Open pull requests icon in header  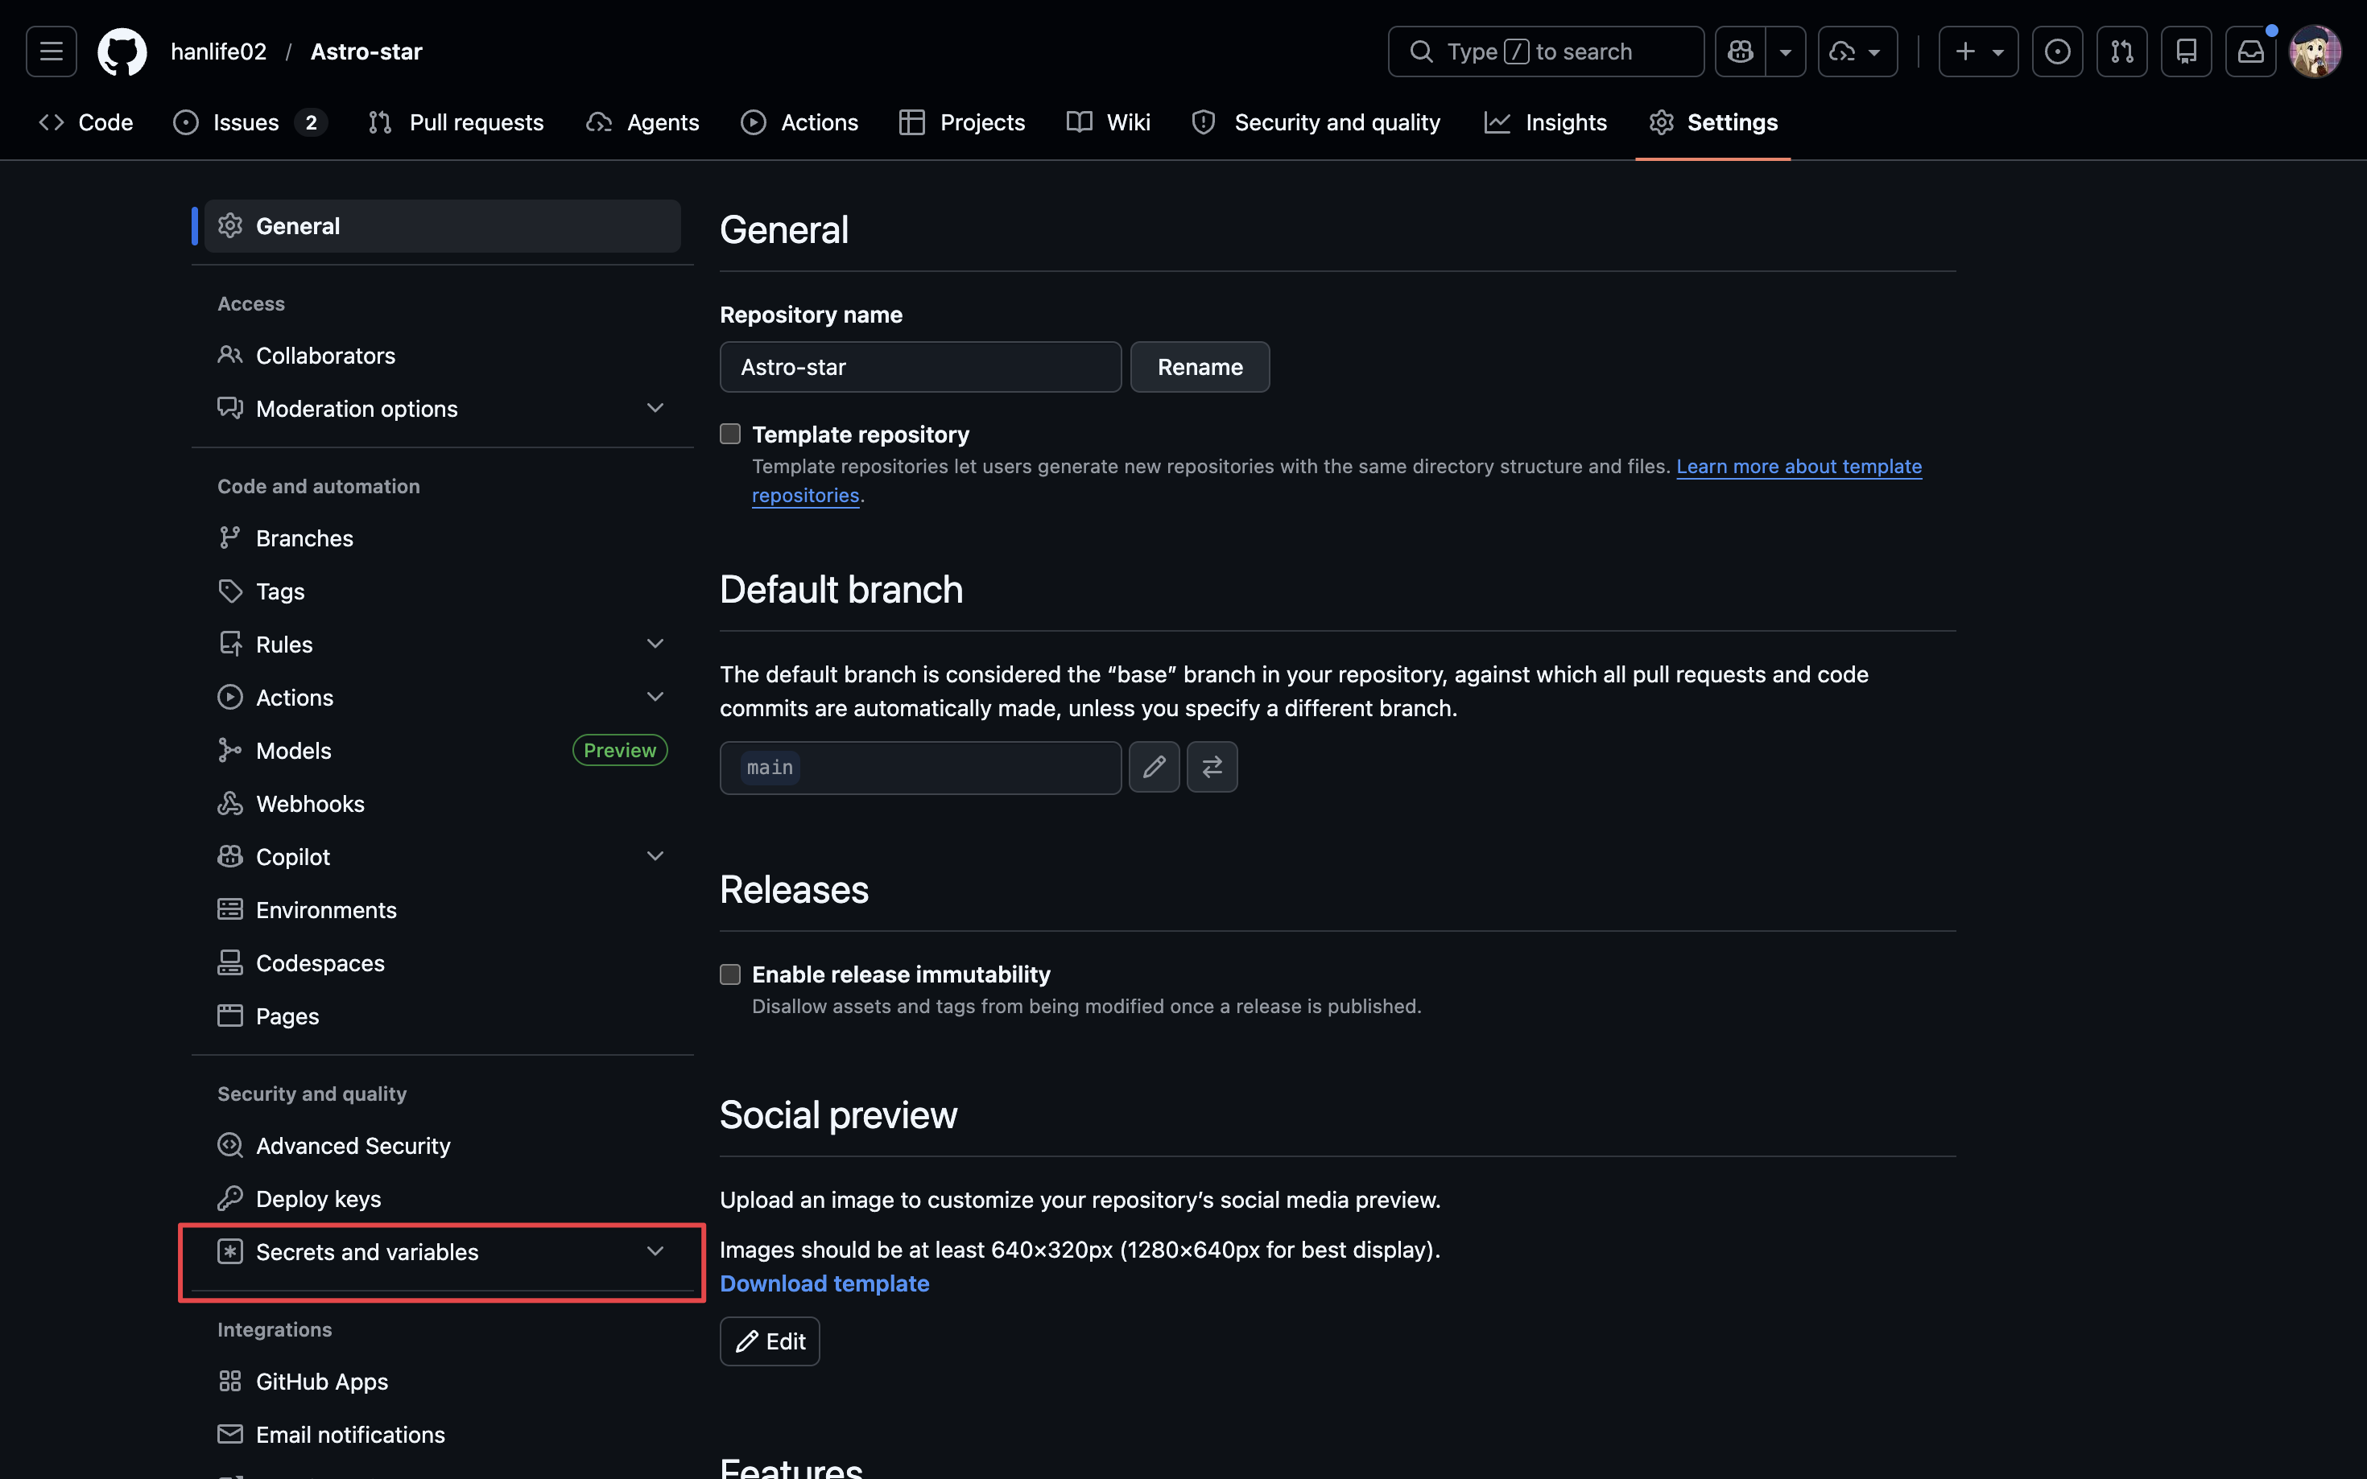2121,51
